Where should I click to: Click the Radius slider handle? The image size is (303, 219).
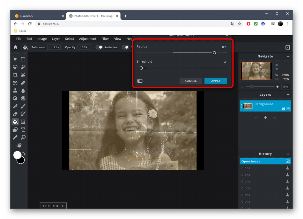click(x=214, y=53)
